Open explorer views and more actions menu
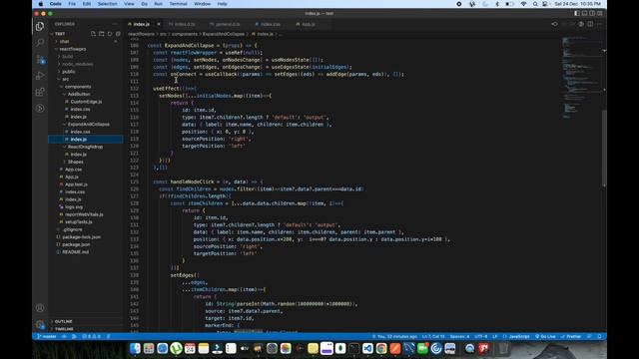The image size is (639, 359). [115, 24]
